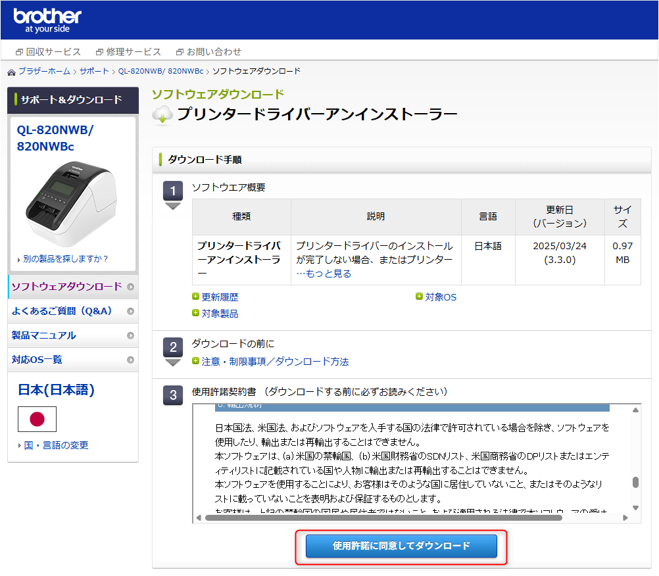Click ソフトウェアダウンロード in the breadcrumb
The image size is (659, 576).
[x=256, y=71]
